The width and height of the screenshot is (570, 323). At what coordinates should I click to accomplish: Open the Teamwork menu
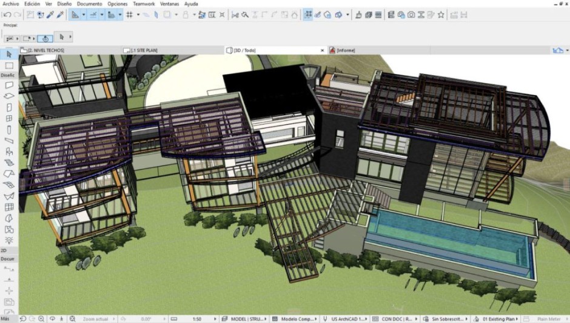coord(144,4)
